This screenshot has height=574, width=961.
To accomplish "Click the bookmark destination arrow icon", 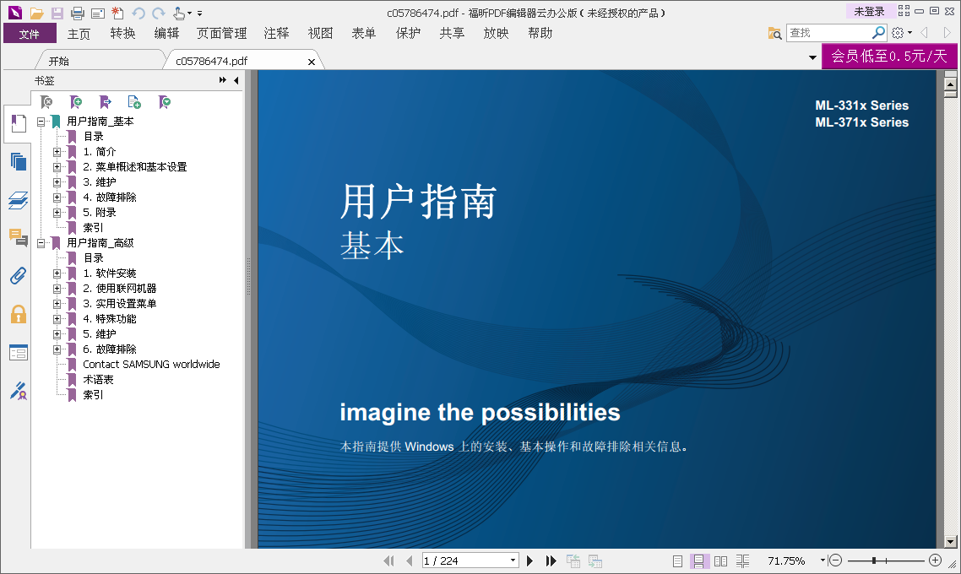I will coord(106,101).
